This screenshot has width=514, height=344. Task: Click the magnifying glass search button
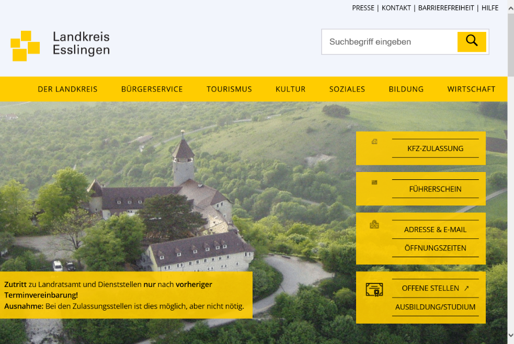pos(472,42)
